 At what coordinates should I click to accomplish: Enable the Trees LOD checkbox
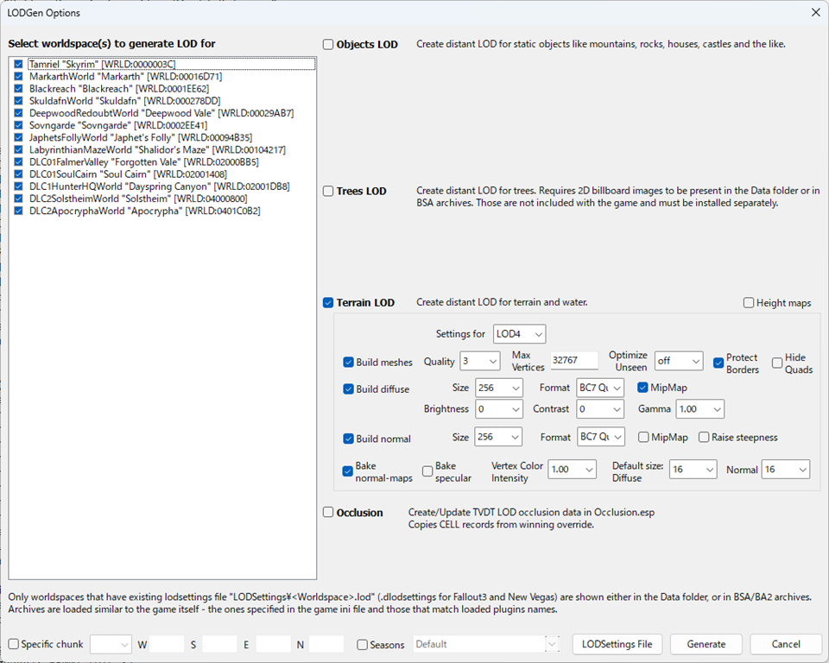328,191
